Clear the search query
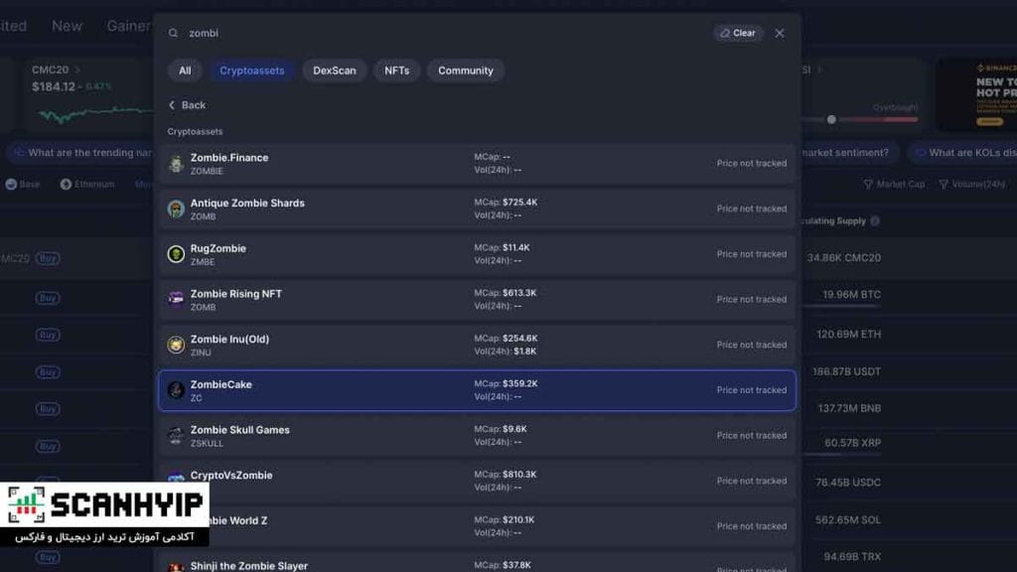1017x572 pixels. click(738, 33)
